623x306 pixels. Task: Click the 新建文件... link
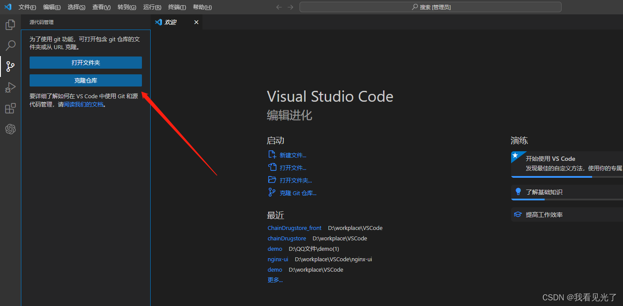tap(293, 155)
